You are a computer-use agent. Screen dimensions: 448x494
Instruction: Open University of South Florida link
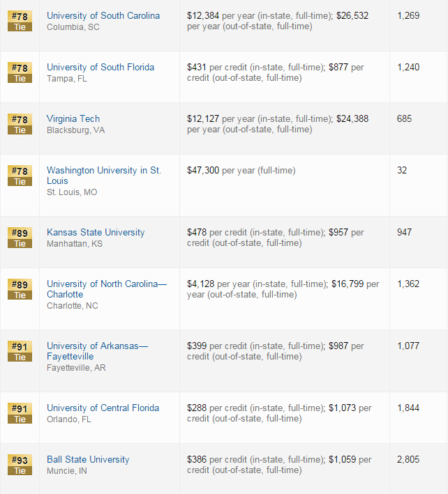tap(100, 67)
